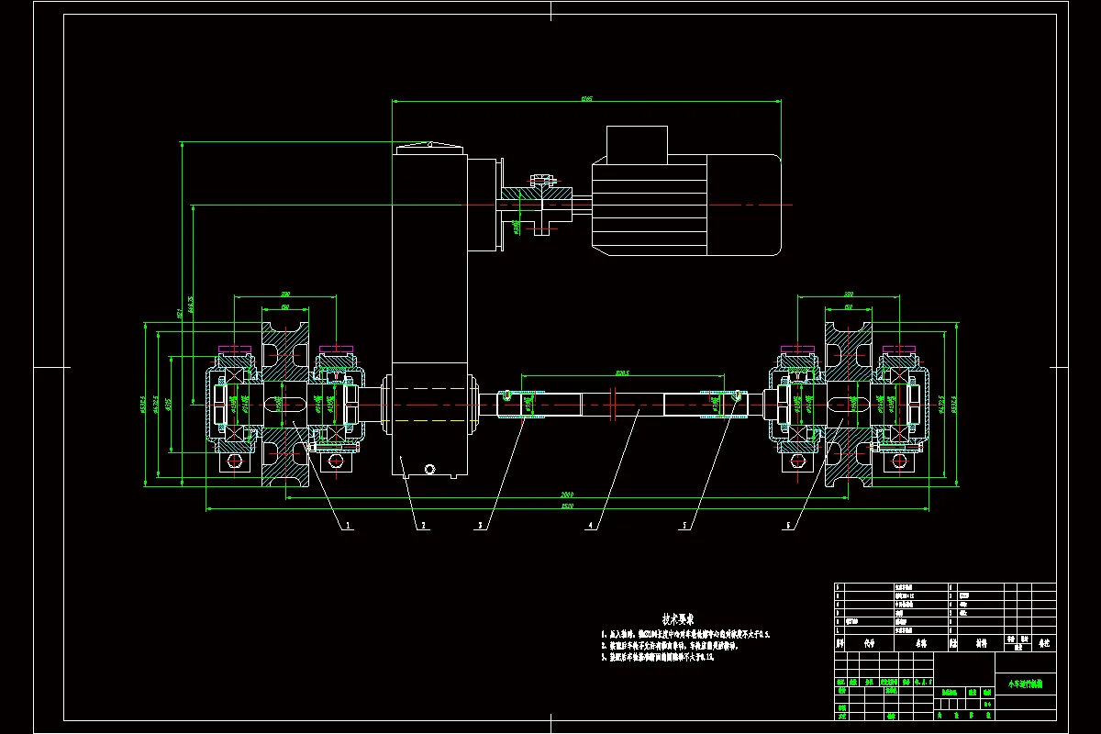This screenshot has width=1101, height=734.
Task: Select the part balloon number 4
Action: pos(591,527)
